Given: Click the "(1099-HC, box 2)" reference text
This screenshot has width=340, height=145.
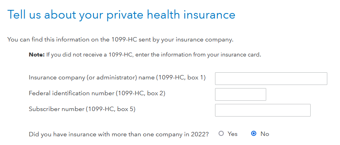Looking at the screenshot, I should [140, 93].
